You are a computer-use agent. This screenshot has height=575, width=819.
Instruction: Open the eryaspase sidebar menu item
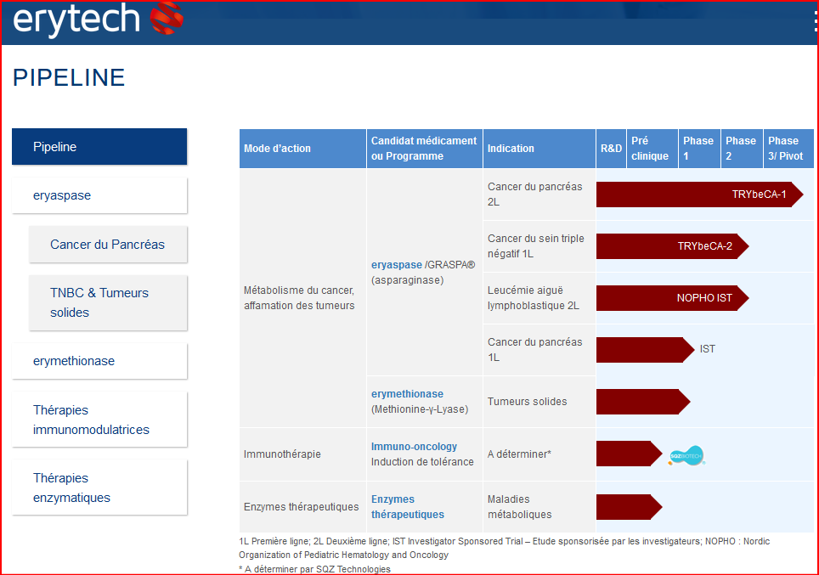[x=99, y=195]
